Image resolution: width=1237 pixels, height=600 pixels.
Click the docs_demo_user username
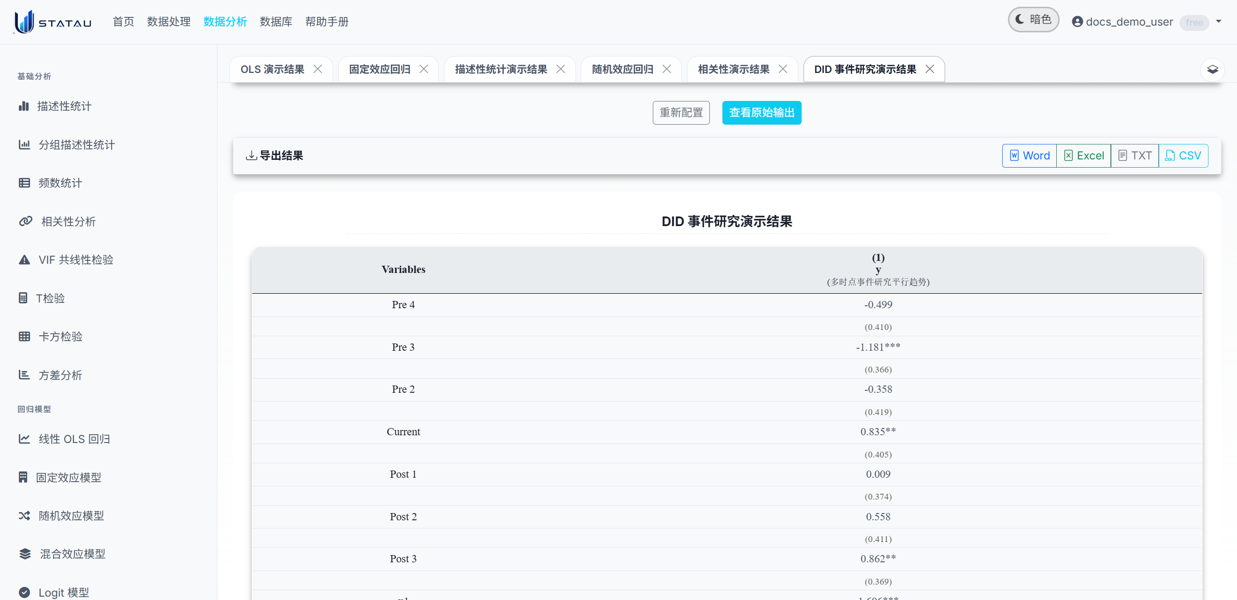(x=1129, y=22)
